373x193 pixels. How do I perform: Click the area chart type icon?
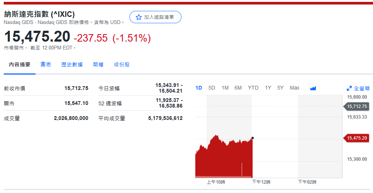pyautogui.click(x=313, y=88)
